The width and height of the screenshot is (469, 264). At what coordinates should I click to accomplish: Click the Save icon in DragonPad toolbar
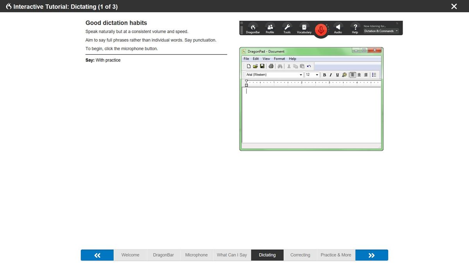pos(261,66)
